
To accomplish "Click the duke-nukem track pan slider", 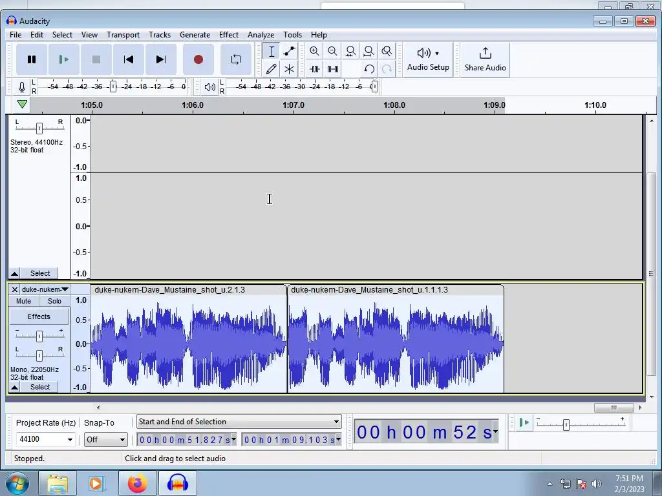I will [39, 356].
